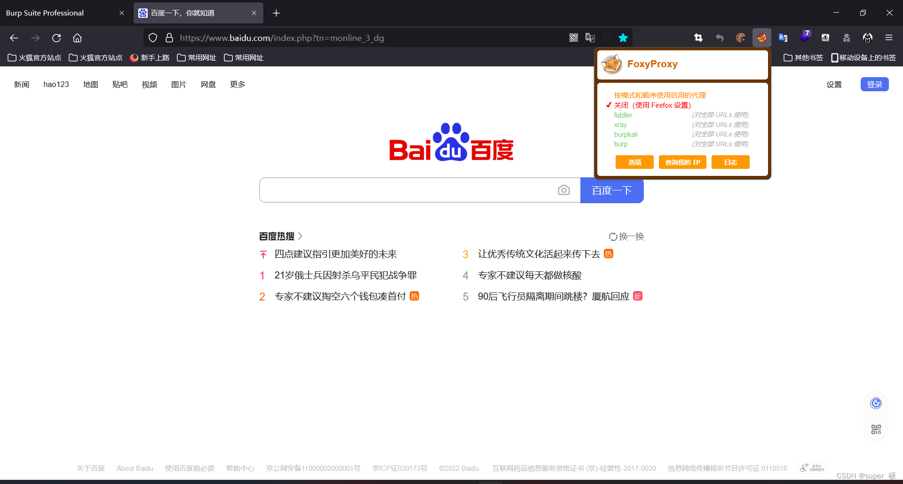Select 按模式和顺序使用启用的代理 mode

tap(660, 95)
